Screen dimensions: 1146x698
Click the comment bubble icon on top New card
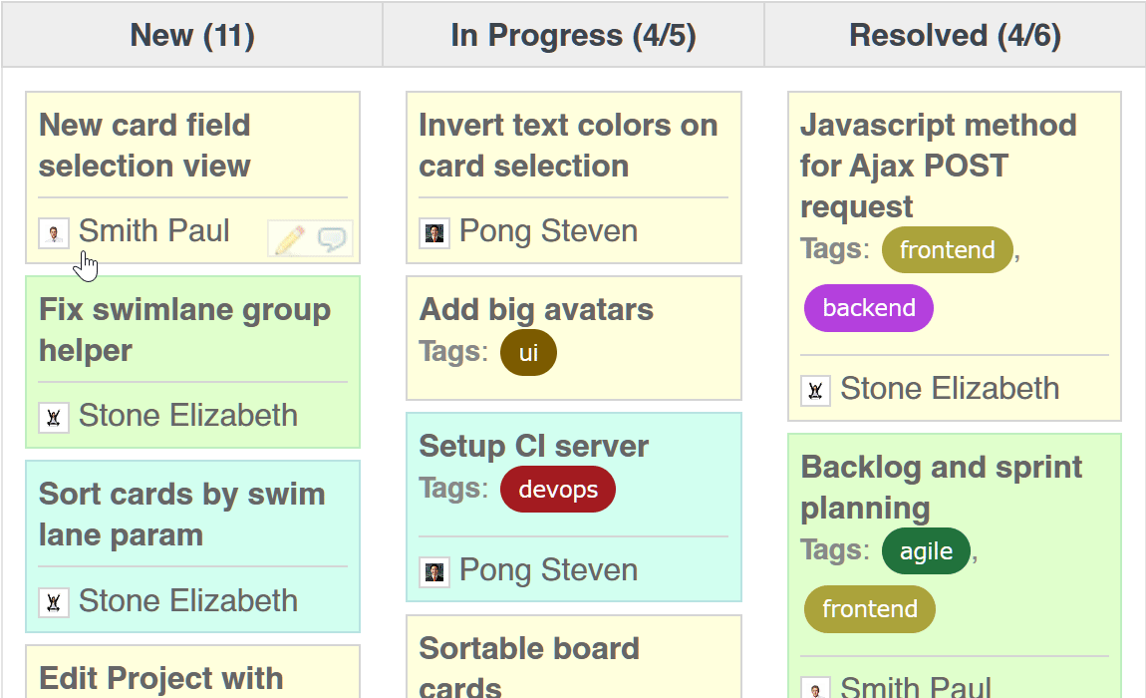coord(330,238)
